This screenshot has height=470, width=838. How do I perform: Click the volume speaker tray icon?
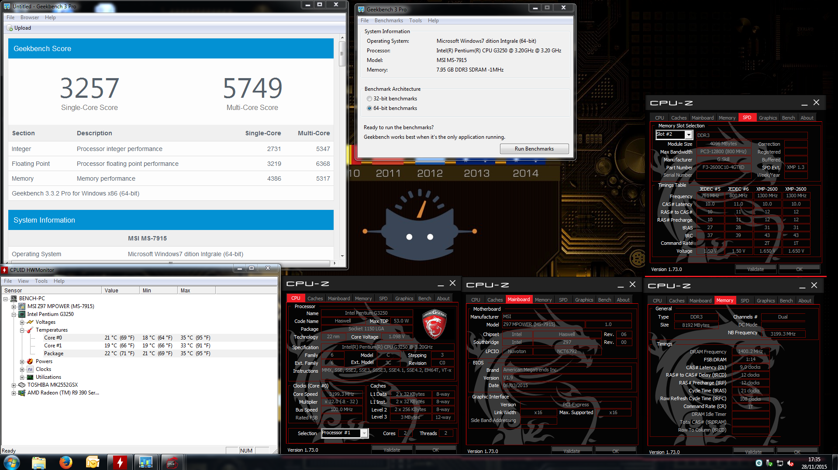tap(790, 463)
